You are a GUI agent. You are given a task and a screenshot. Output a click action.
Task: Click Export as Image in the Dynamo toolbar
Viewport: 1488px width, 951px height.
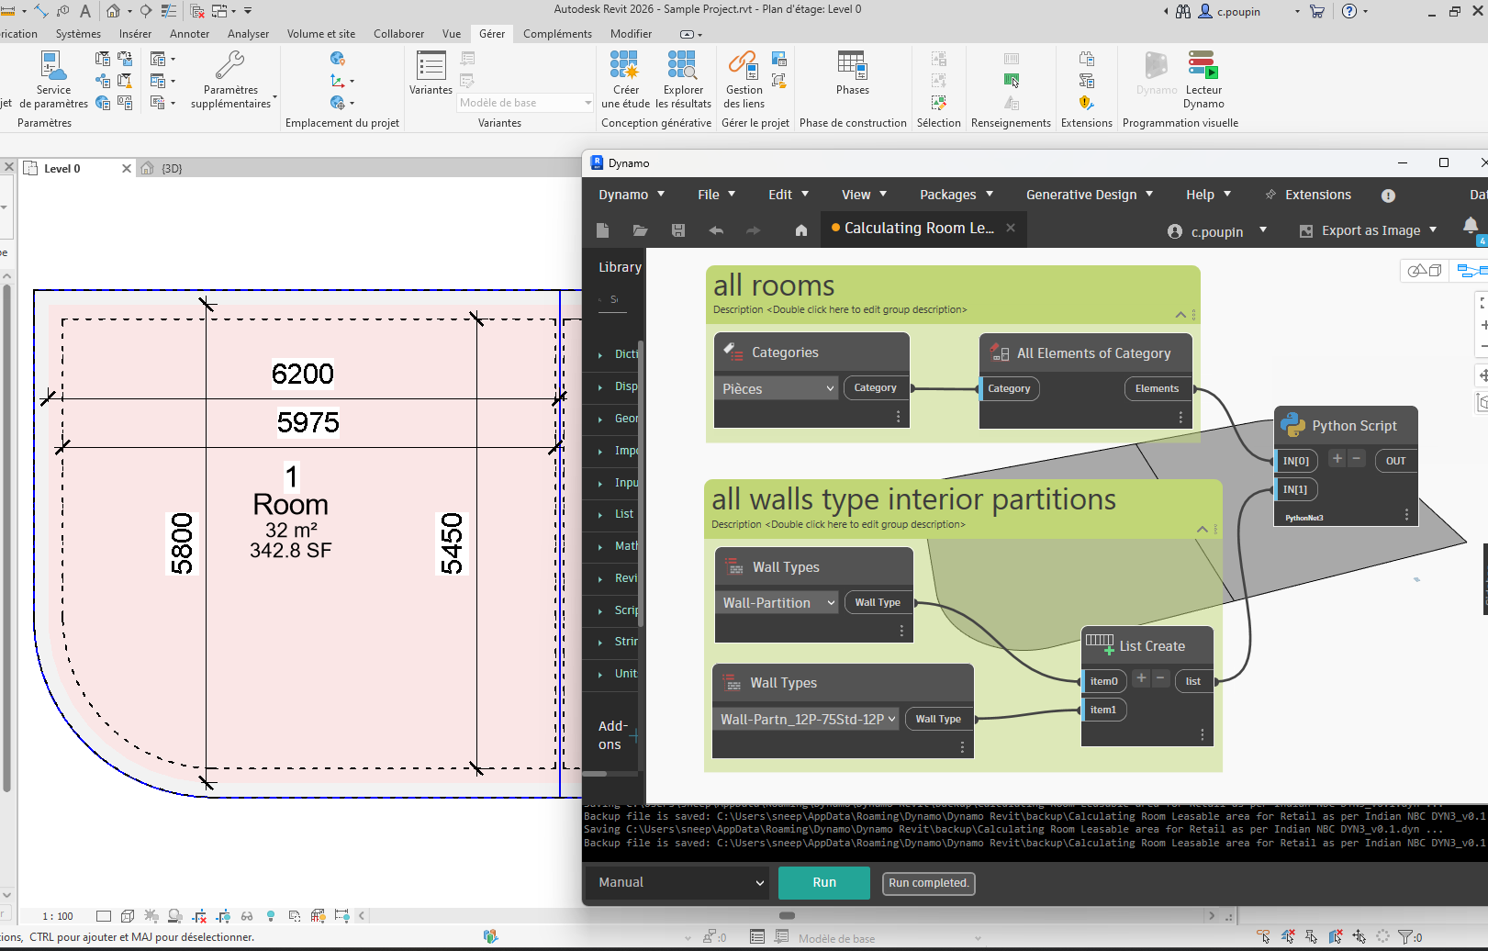[x=1369, y=229]
